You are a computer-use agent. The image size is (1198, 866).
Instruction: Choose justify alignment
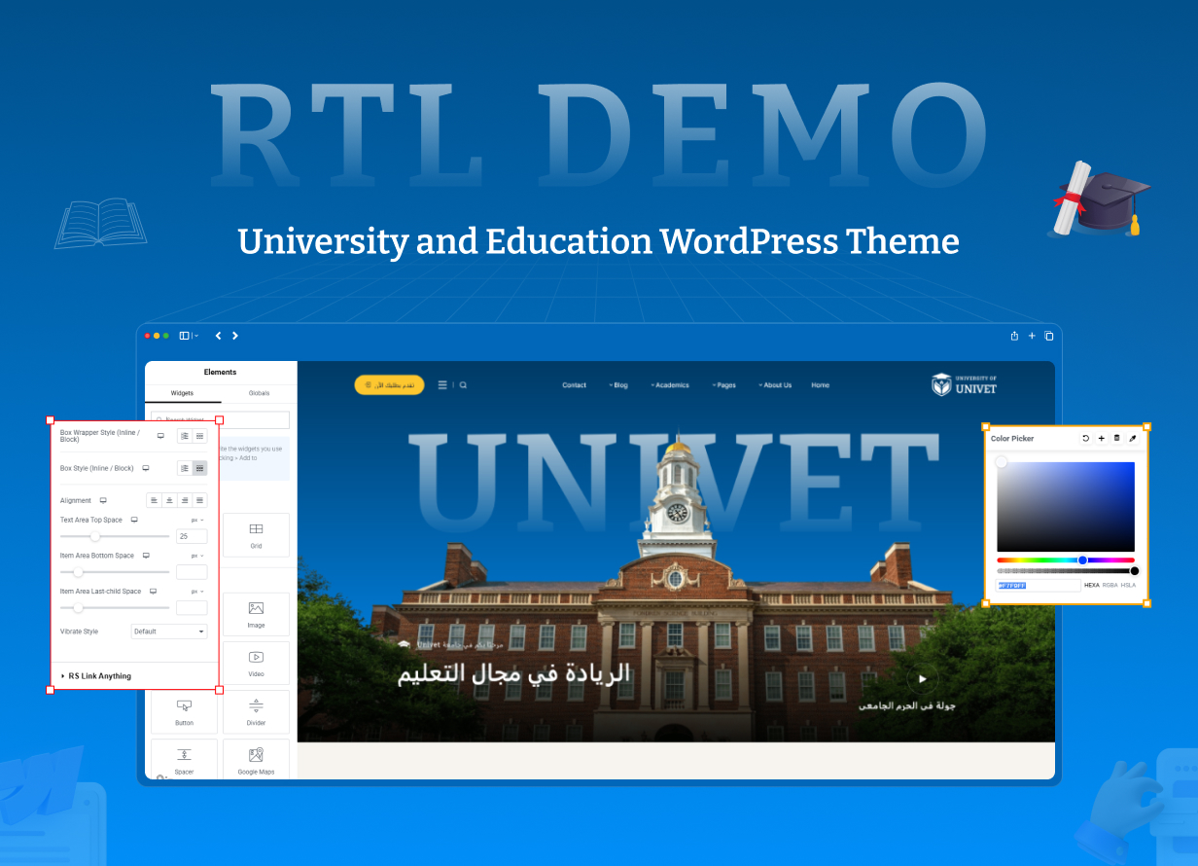[199, 500]
